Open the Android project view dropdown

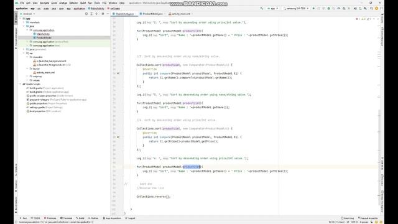pos(27,14)
